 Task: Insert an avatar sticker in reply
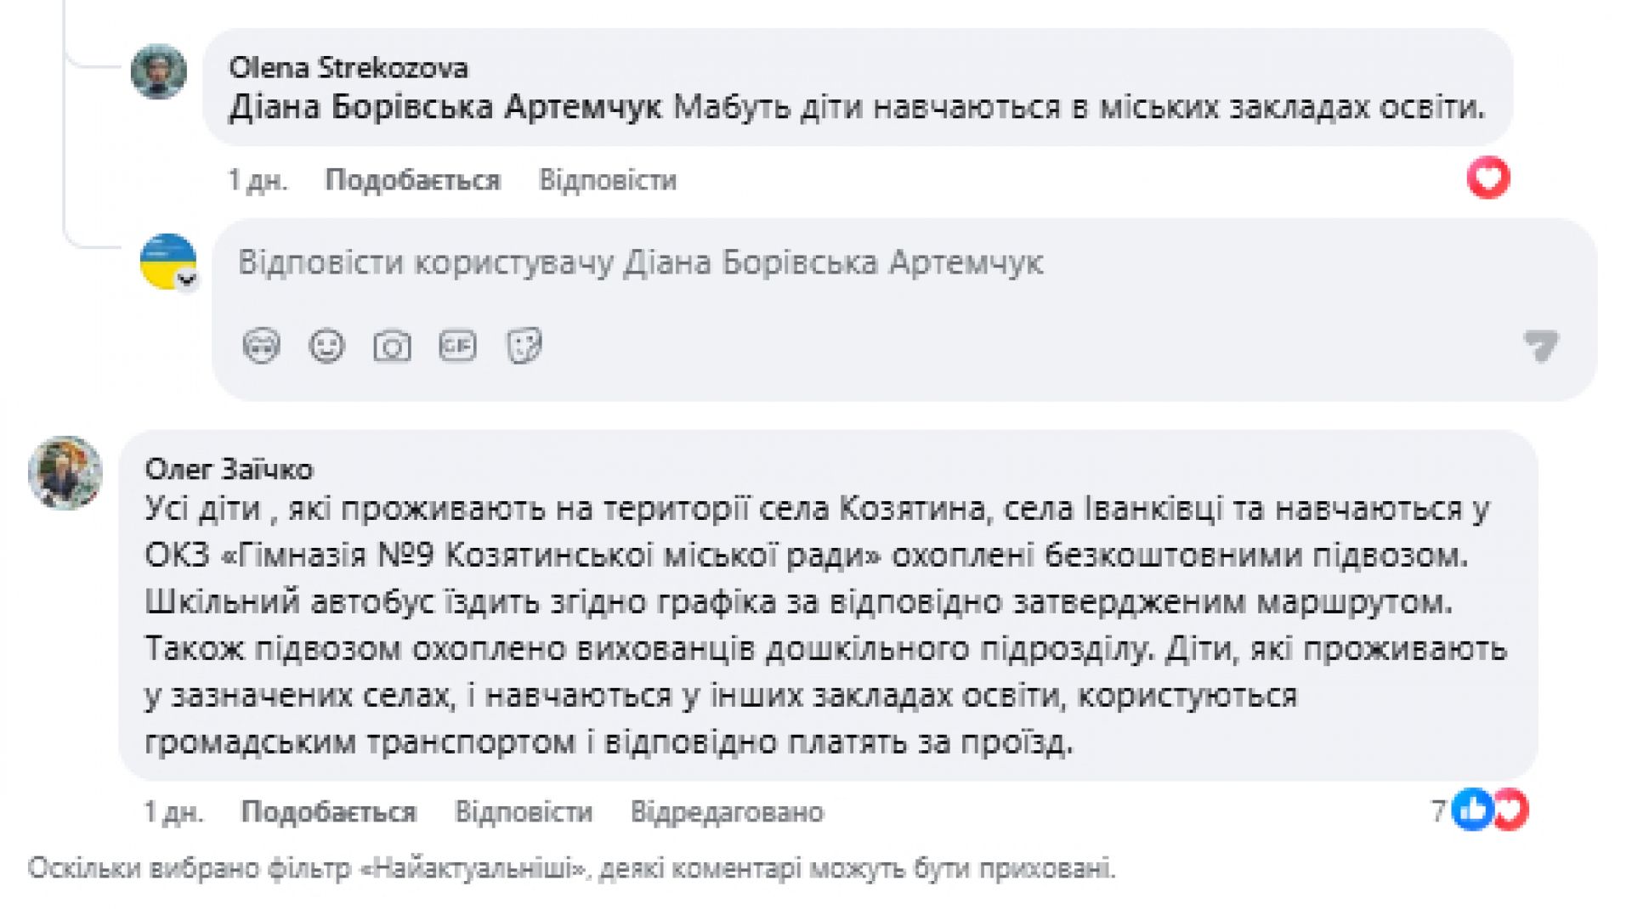pyautogui.click(x=261, y=346)
